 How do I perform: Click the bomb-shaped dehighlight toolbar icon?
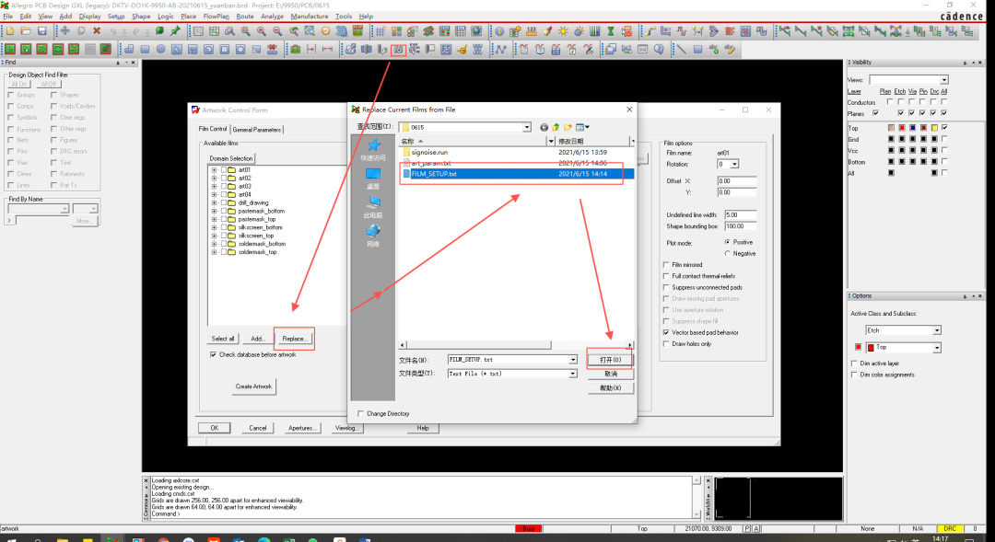pyautogui.click(x=579, y=30)
